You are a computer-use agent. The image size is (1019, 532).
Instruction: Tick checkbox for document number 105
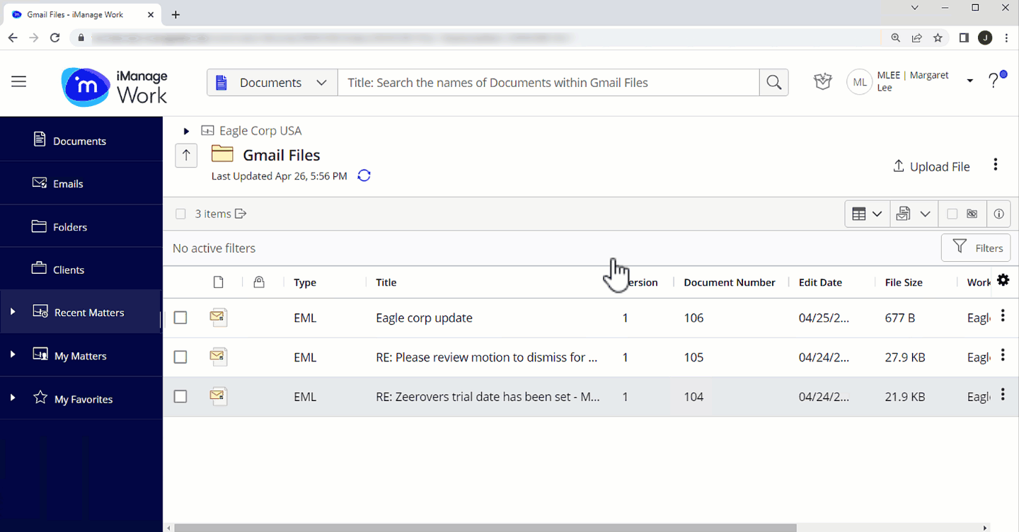pos(180,357)
